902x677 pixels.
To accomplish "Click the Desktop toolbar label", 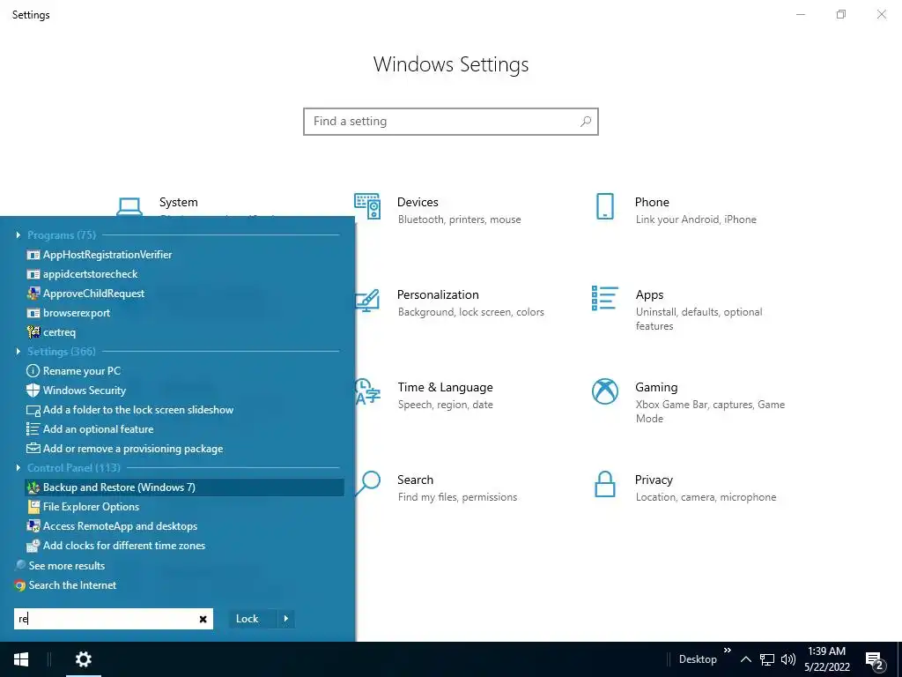I will [698, 659].
